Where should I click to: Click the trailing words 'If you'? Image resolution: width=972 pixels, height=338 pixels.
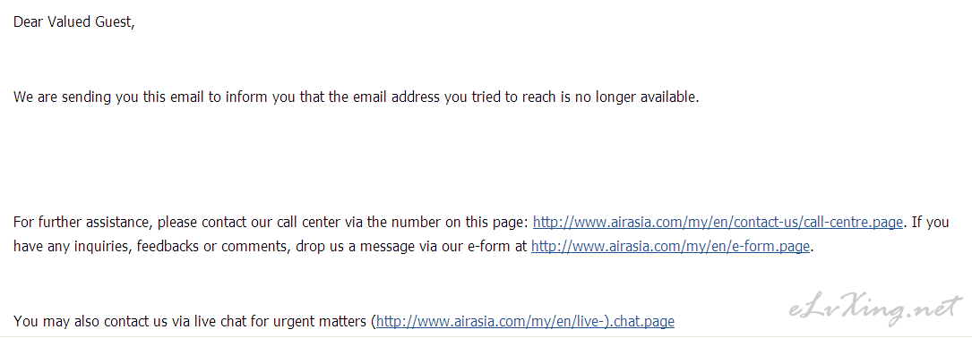[x=929, y=223]
